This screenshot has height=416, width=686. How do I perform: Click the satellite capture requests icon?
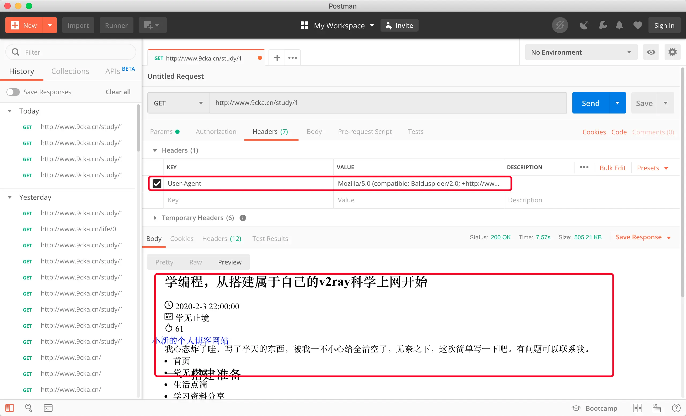(x=584, y=25)
